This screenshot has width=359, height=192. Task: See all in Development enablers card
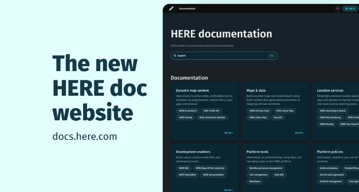[229, 190]
